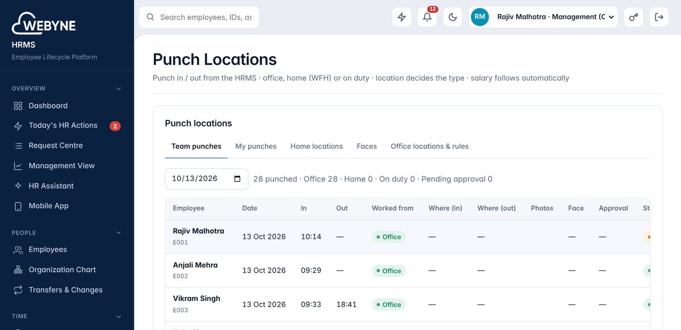This screenshot has height=330, width=681.
Task: Click the 10:14 in time cell
Action: click(x=311, y=237)
